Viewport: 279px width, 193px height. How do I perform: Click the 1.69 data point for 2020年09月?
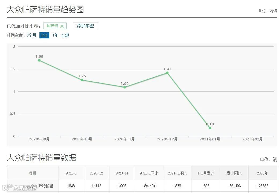coord(39,60)
